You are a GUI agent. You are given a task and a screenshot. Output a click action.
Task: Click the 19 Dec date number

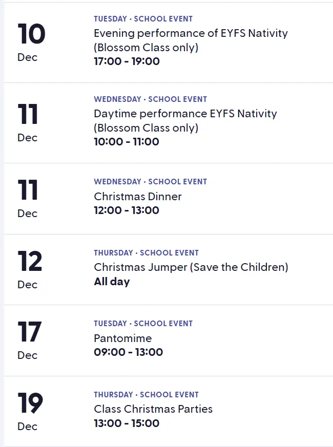point(30,403)
